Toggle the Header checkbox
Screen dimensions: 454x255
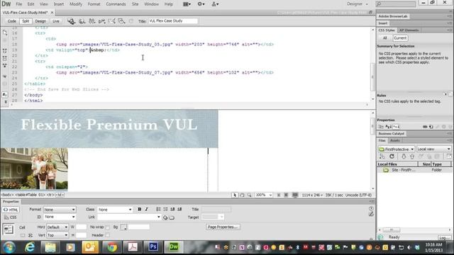[x=107, y=235]
